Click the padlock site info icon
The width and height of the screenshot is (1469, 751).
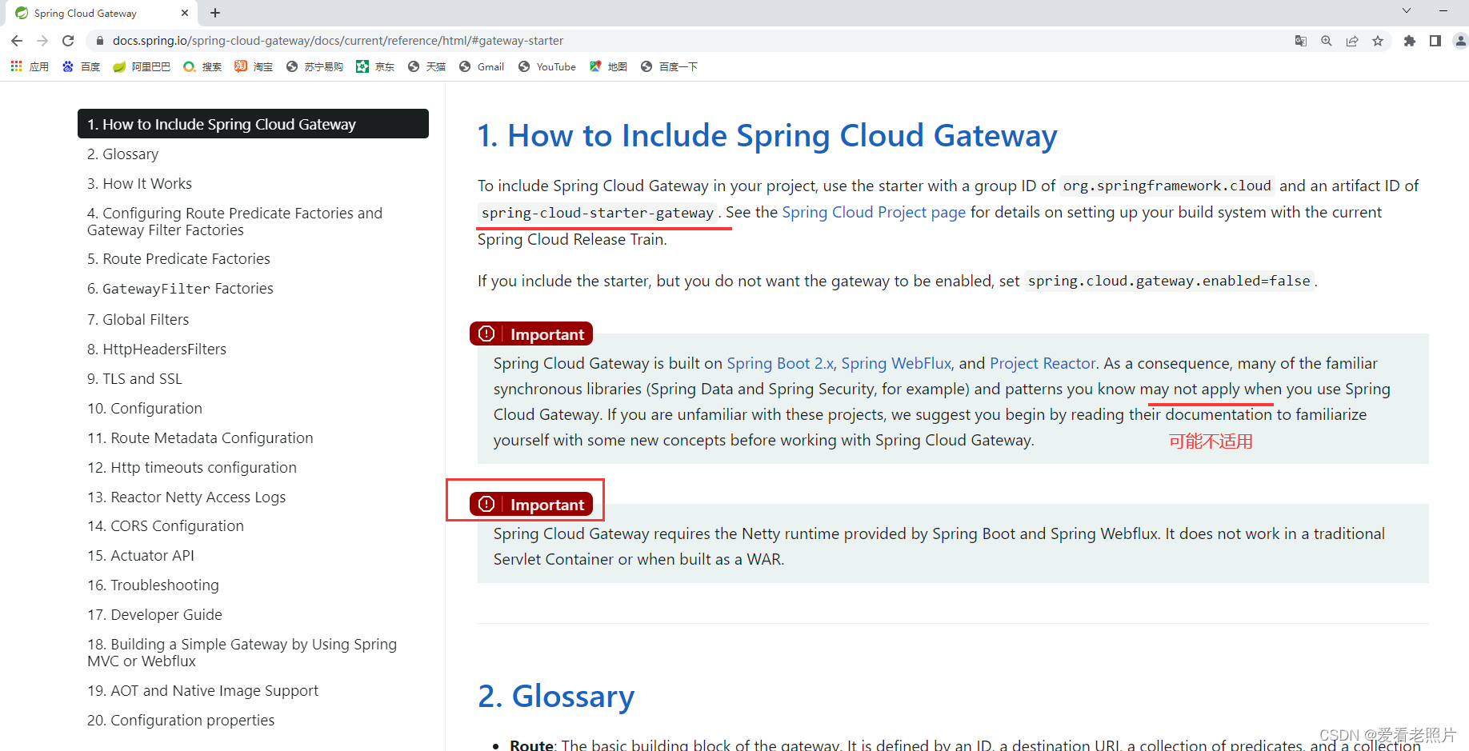tap(99, 41)
